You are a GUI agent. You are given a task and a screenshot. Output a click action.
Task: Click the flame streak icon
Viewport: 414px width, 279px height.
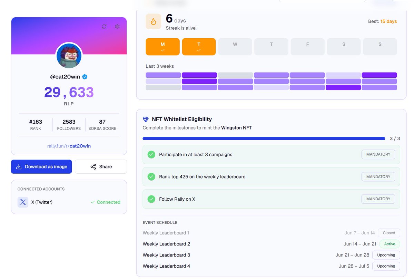(x=154, y=21)
